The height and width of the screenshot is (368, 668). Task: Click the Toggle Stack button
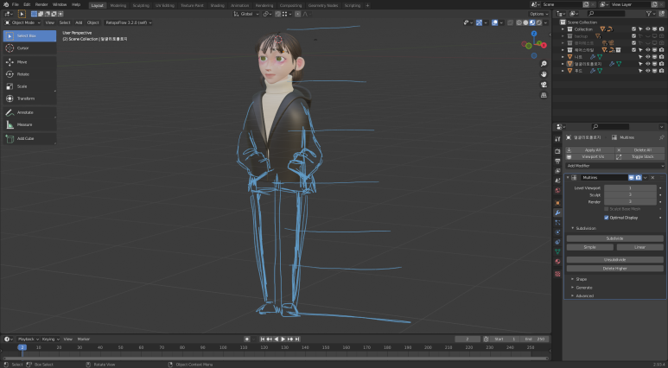(x=639, y=156)
